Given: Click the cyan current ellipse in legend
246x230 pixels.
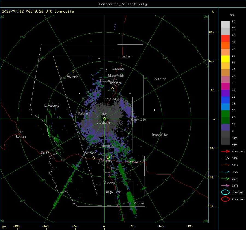Looking at the screenshot, I should [225, 192].
